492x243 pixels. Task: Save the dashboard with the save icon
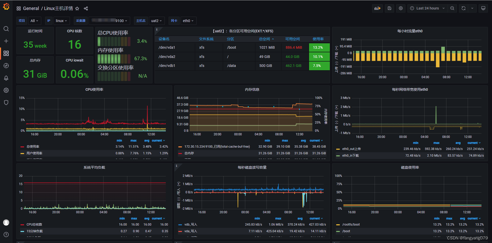[389, 8]
